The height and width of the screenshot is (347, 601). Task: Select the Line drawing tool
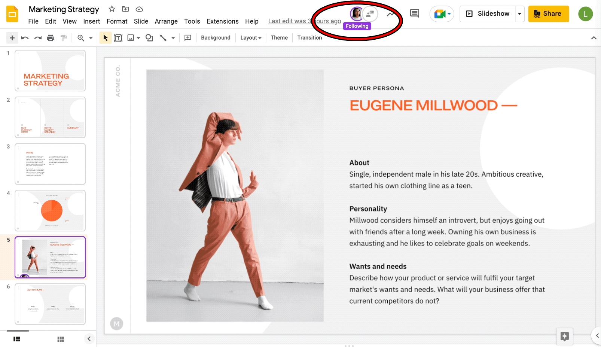click(162, 37)
